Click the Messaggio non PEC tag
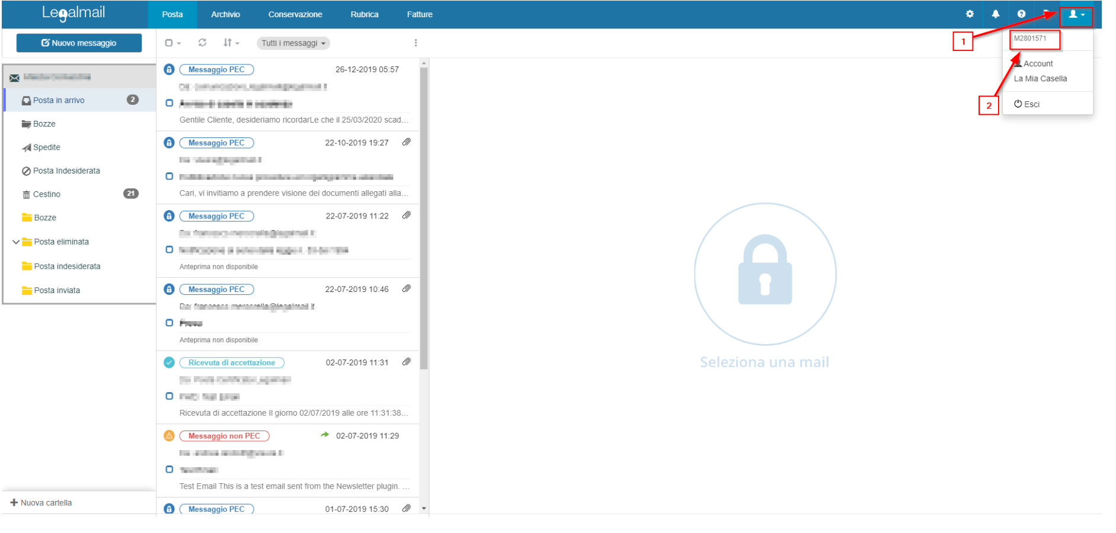Image resolution: width=1116 pixels, height=533 pixels. tap(224, 436)
